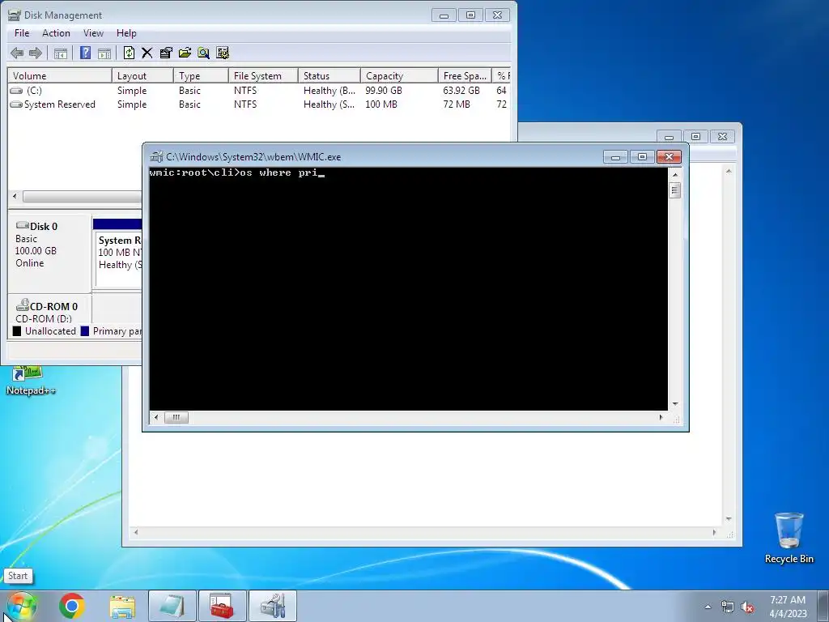
Task: Click the blue Primary partition legend swatch
Action: [x=84, y=331]
